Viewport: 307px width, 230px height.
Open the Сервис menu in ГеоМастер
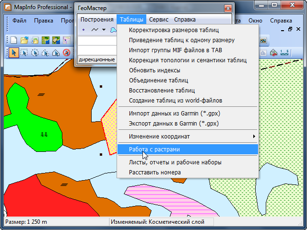pyautogui.click(x=158, y=20)
